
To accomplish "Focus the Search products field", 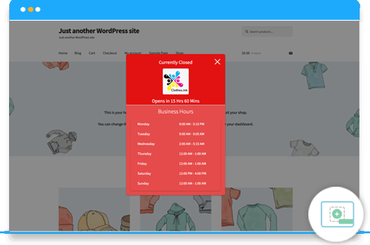I will (267, 32).
